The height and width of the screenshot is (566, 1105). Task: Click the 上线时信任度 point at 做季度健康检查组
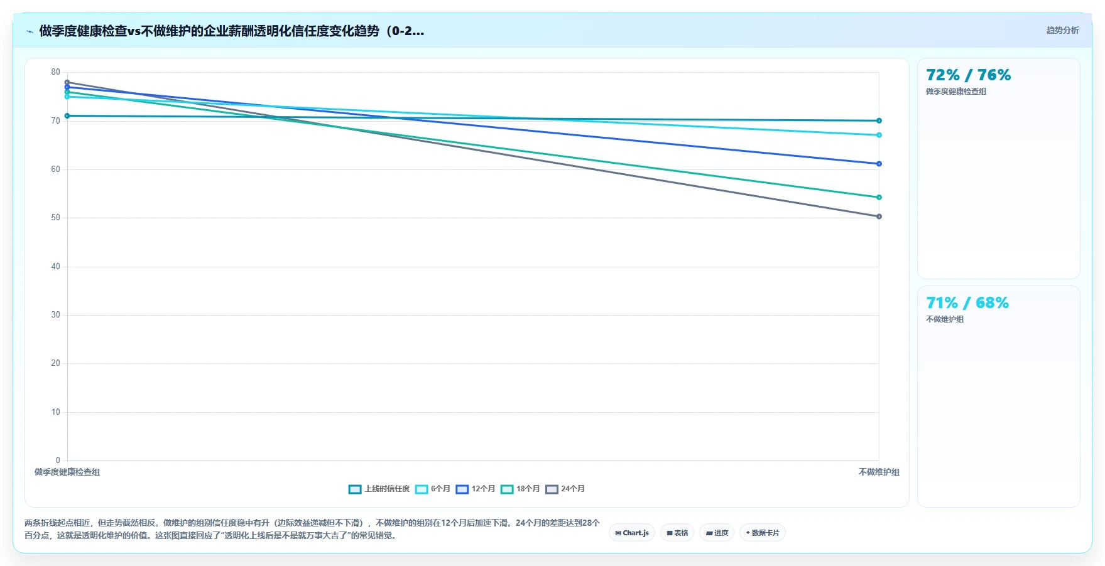(x=67, y=116)
